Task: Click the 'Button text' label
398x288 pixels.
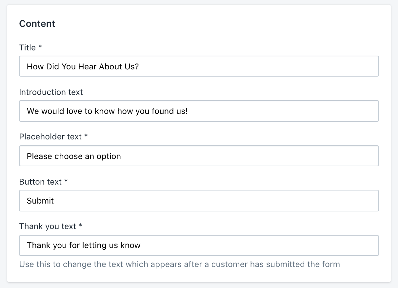Action: (x=40, y=182)
